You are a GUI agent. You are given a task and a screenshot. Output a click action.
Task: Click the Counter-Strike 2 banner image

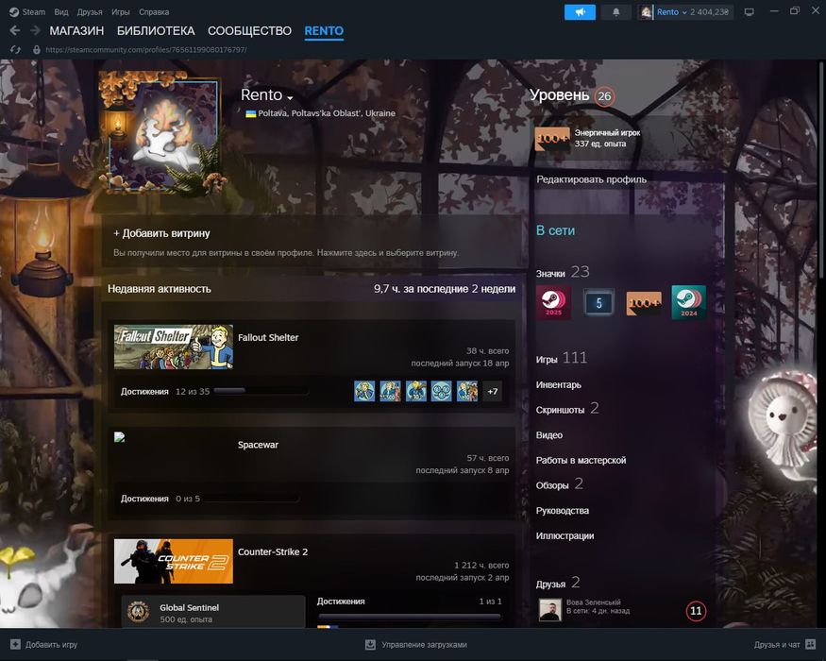pos(174,561)
